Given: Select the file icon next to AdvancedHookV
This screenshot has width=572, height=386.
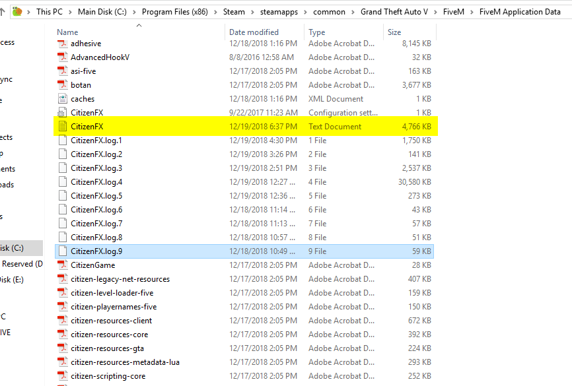Looking at the screenshot, I should (63, 57).
